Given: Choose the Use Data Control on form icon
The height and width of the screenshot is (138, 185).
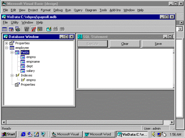Looking at the screenshot, I should (27, 29).
